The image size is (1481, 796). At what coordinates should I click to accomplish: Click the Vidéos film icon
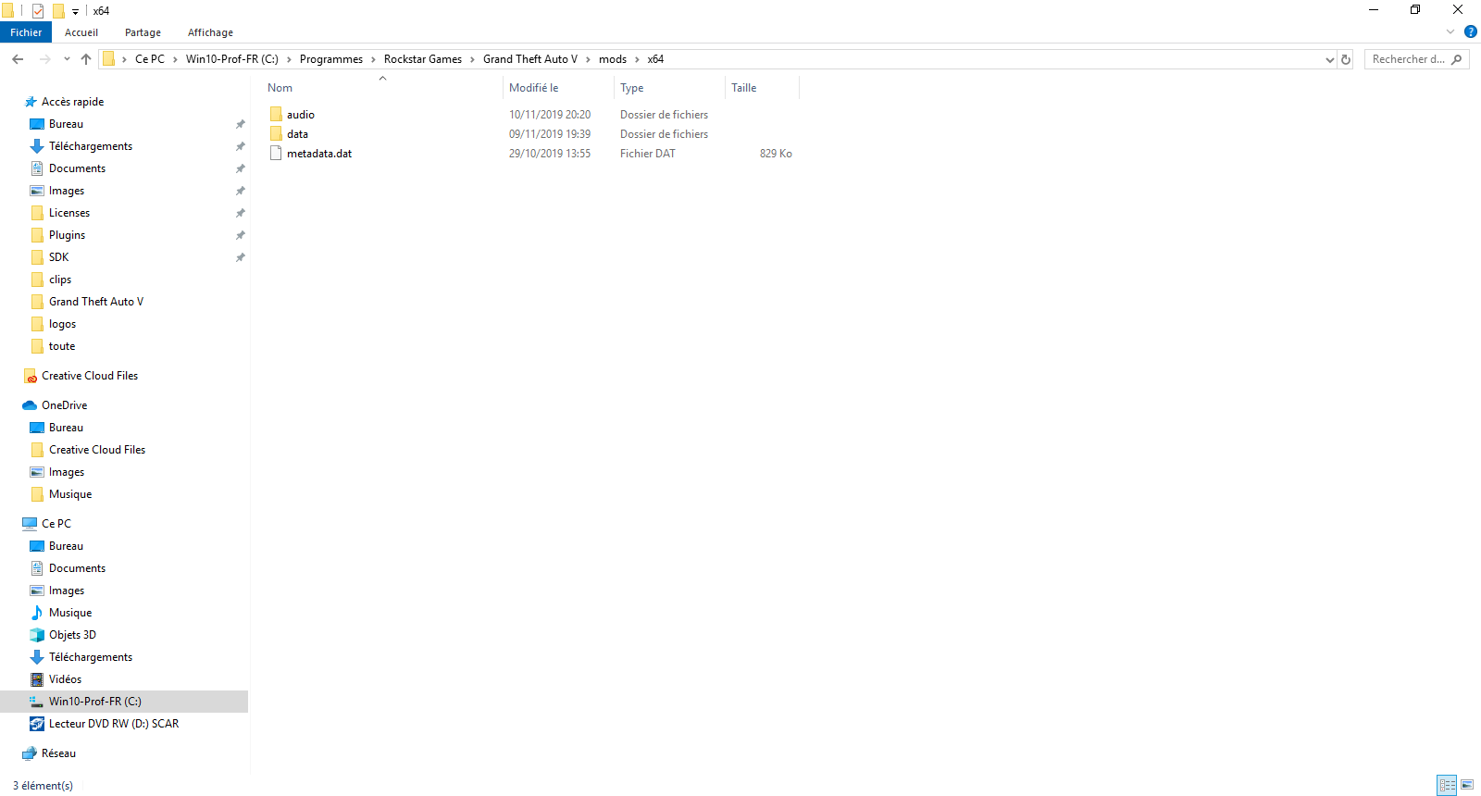coord(37,679)
